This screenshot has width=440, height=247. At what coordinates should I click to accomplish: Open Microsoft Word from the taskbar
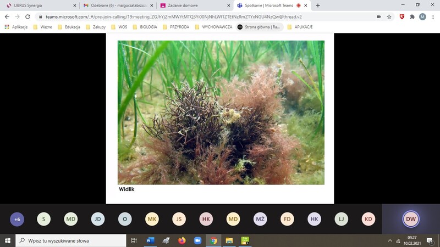point(150,240)
